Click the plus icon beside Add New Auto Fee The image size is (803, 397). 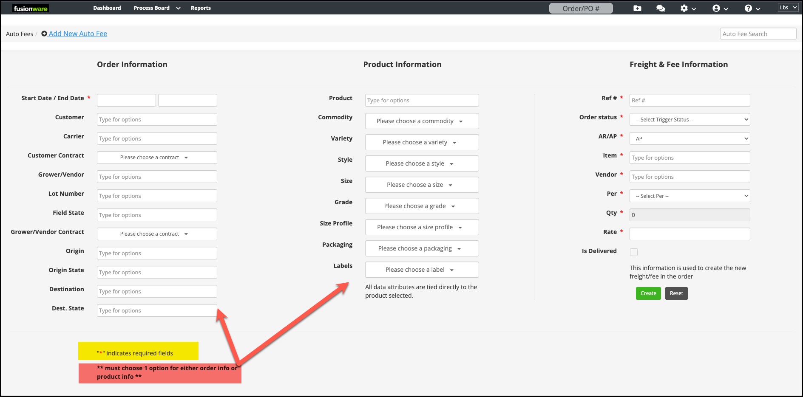pos(44,34)
